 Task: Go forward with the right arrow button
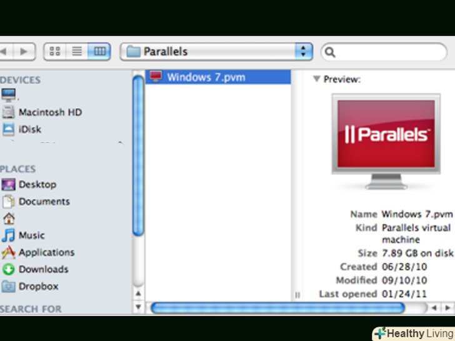coord(24,52)
